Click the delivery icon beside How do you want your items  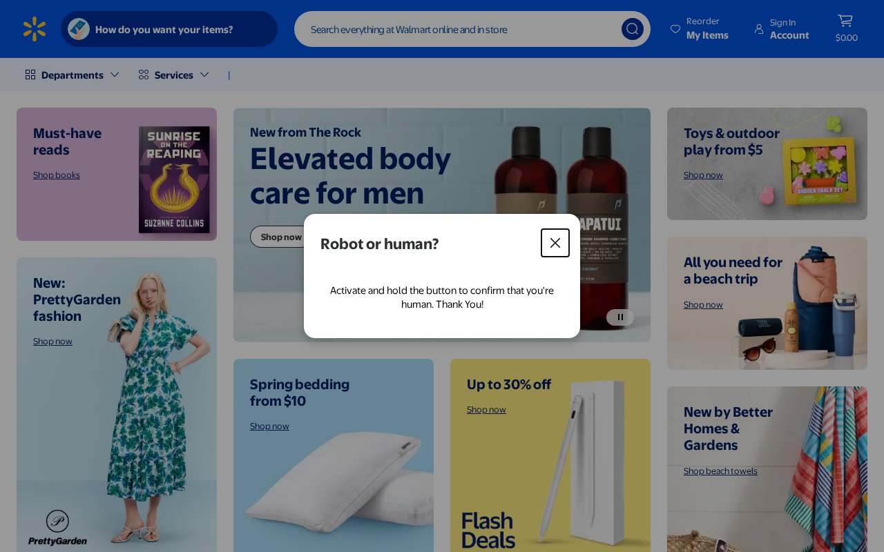coord(79,29)
